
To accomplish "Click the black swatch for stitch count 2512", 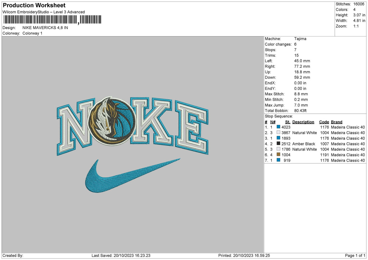I will (278, 143).
